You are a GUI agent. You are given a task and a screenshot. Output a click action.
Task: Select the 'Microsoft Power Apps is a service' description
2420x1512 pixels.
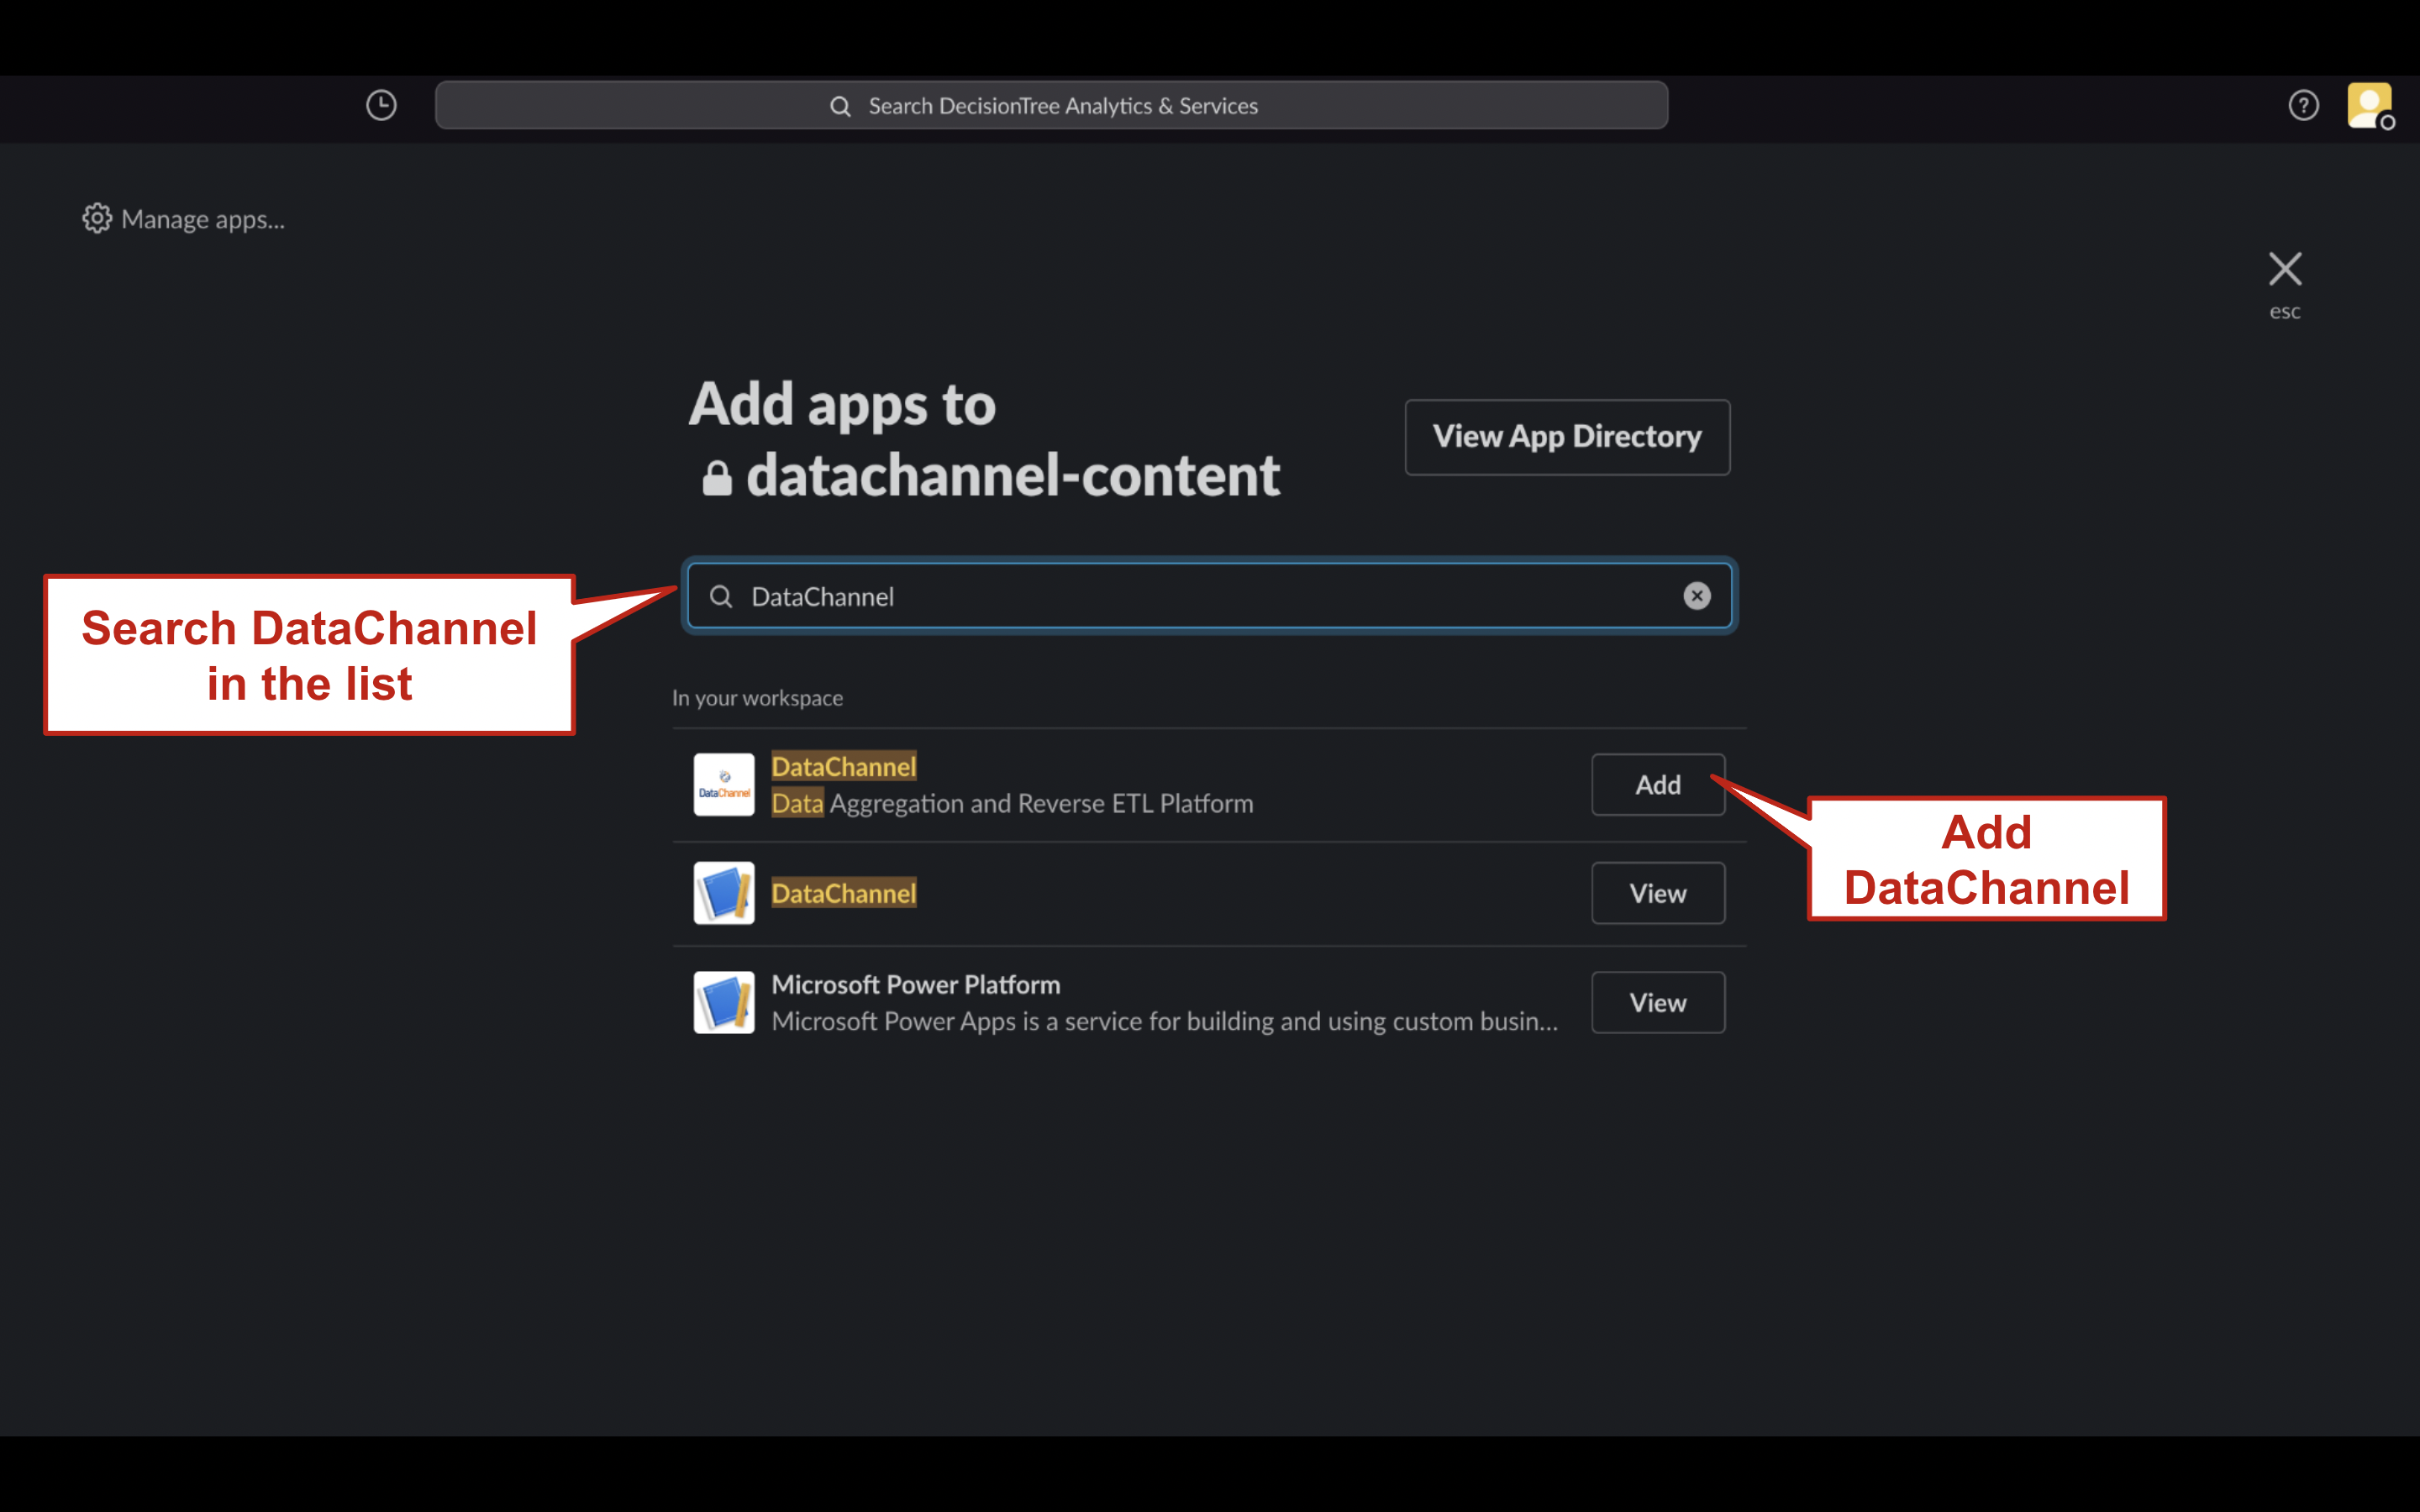pos(1165,1021)
